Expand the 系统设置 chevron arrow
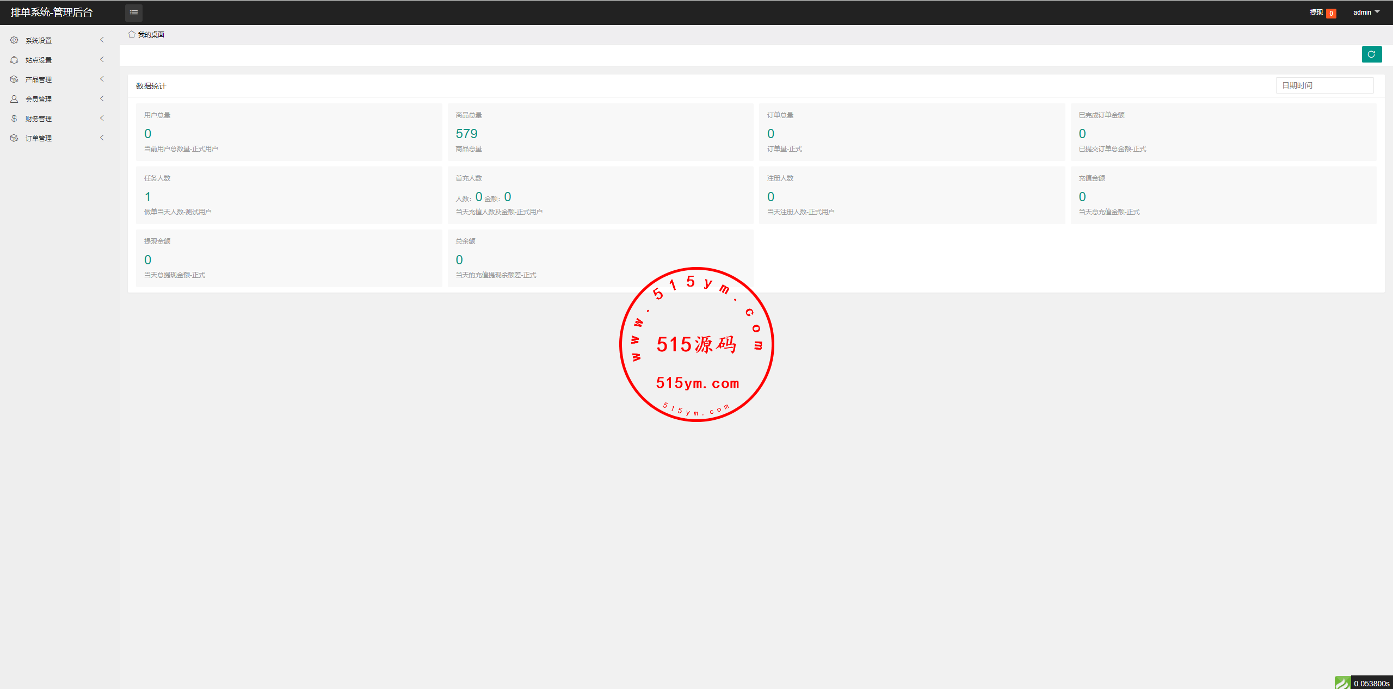 pos(102,40)
